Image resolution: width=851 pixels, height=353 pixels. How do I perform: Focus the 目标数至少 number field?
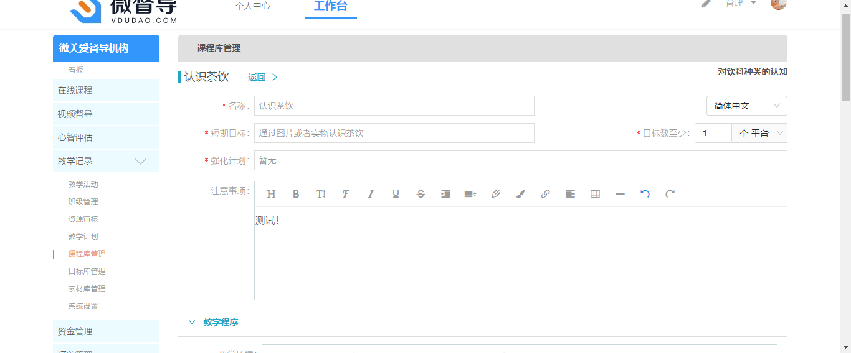tap(713, 133)
